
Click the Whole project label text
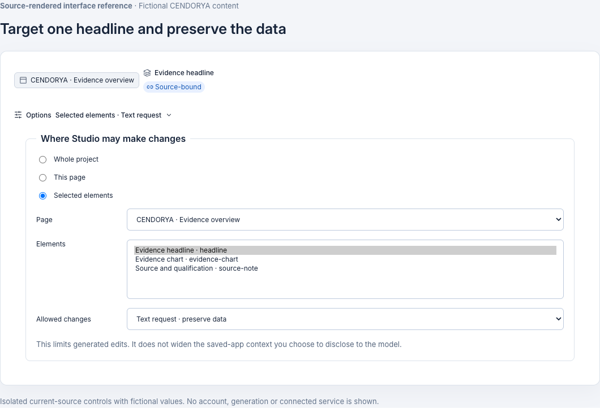click(76, 159)
